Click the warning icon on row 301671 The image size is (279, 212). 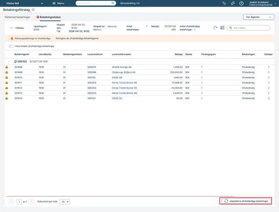[x=7, y=82]
